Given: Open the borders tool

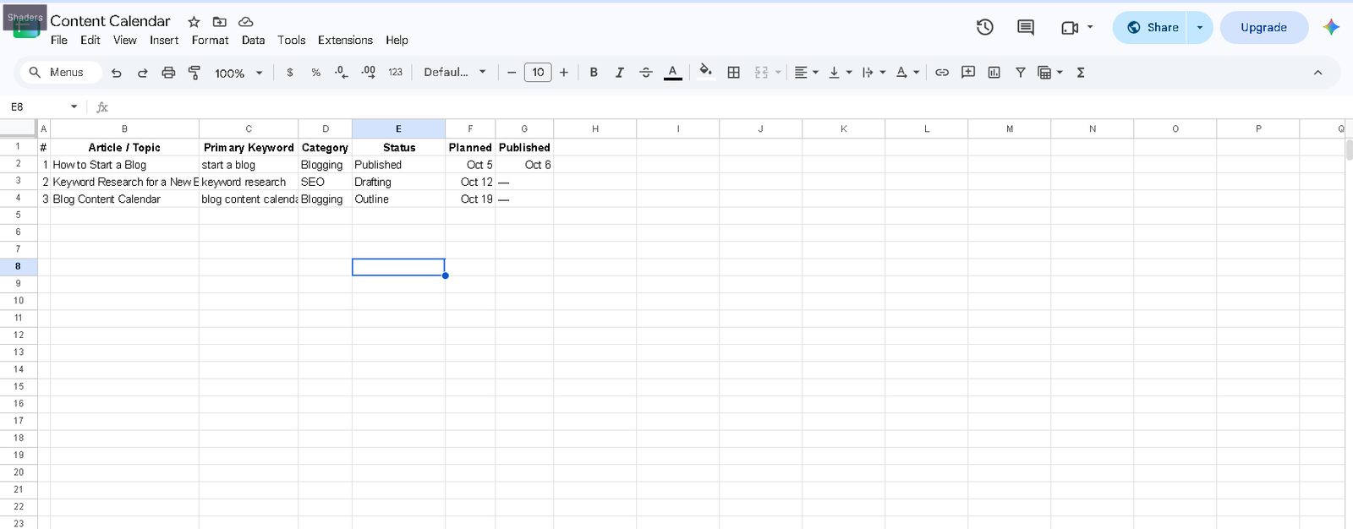Looking at the screenshot, I should 734,73.
